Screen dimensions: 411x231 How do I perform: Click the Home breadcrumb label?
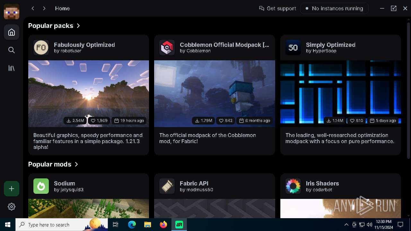[x=62, y=8]
